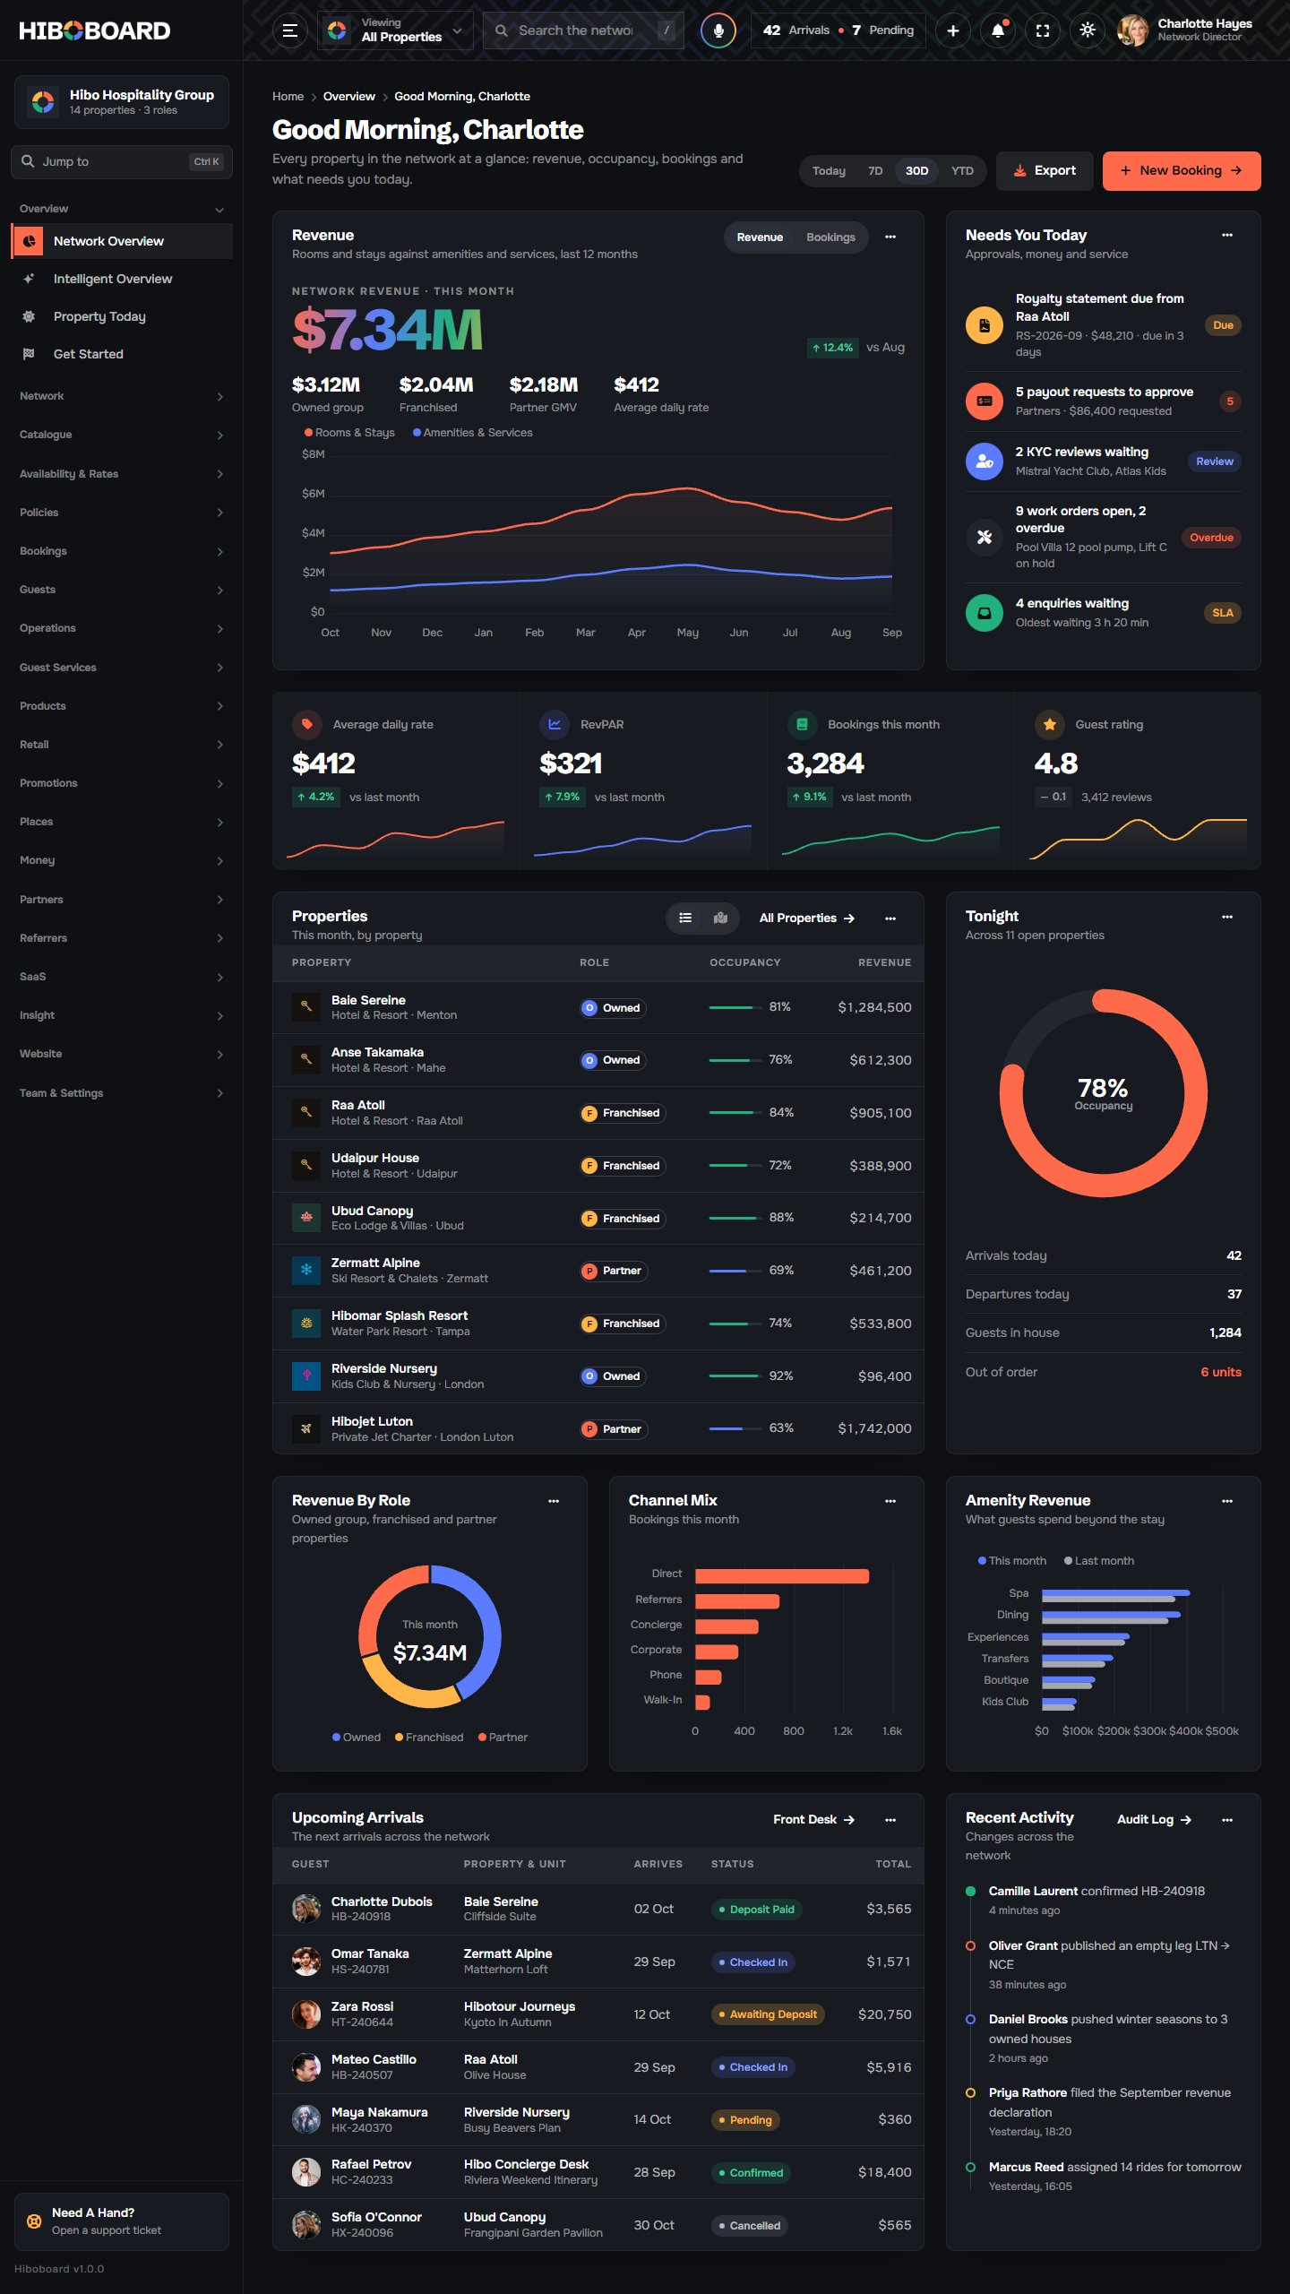Open Tonight card three-dot menu

(1227, 916)
